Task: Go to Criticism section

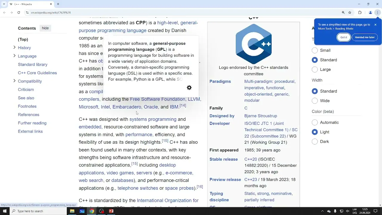Action: (x=26, y=90)
